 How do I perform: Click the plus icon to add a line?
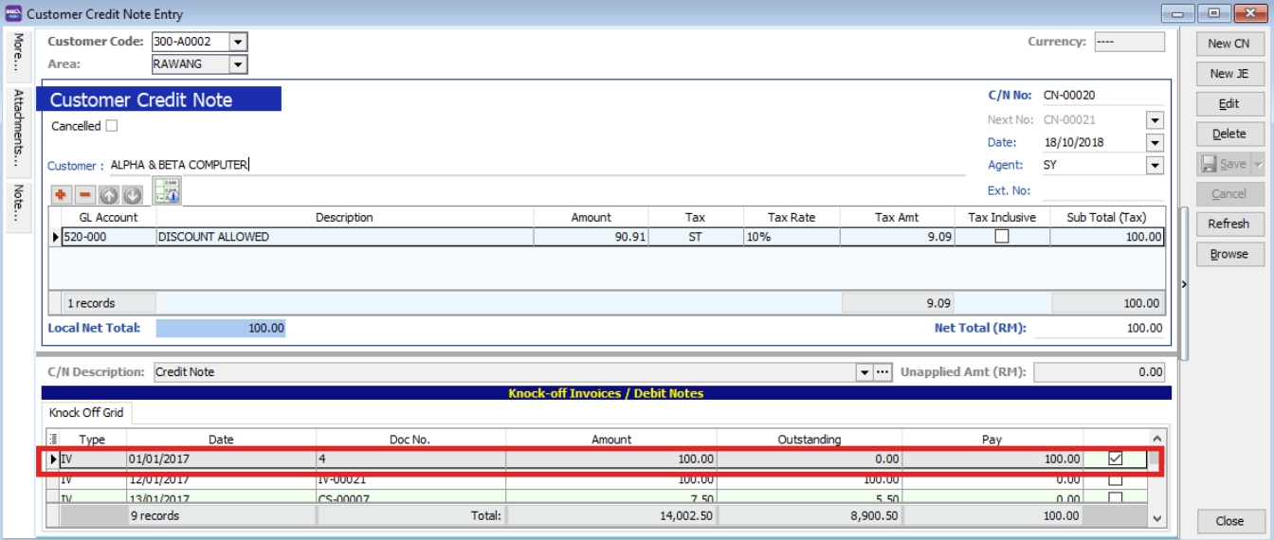click(x=61, y=194)
